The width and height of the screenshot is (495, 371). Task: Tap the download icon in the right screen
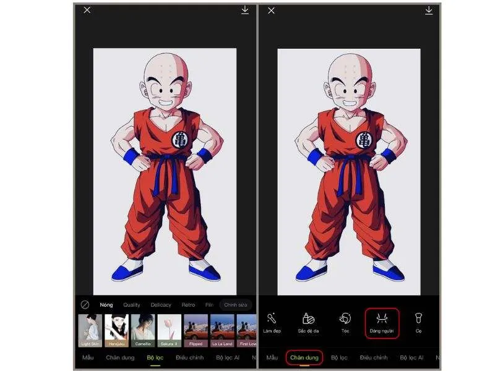pyautogui.click(x=429, y=11)
